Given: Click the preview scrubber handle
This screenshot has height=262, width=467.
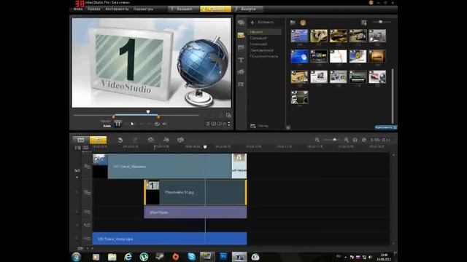Looking at the screenshot, I should point(148,112).
